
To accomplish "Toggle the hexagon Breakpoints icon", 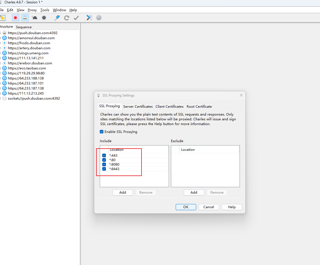I will click(44, 18).
